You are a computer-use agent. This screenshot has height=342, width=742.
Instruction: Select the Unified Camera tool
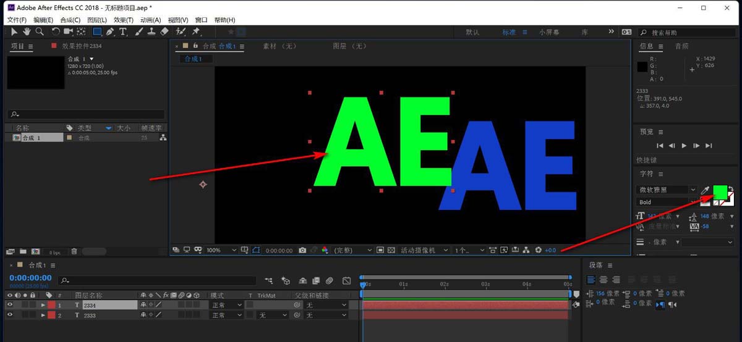68,31
